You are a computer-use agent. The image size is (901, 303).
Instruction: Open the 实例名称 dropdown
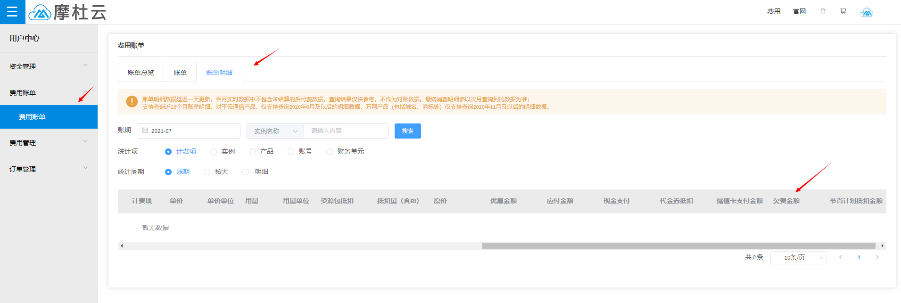coord(275,131)
